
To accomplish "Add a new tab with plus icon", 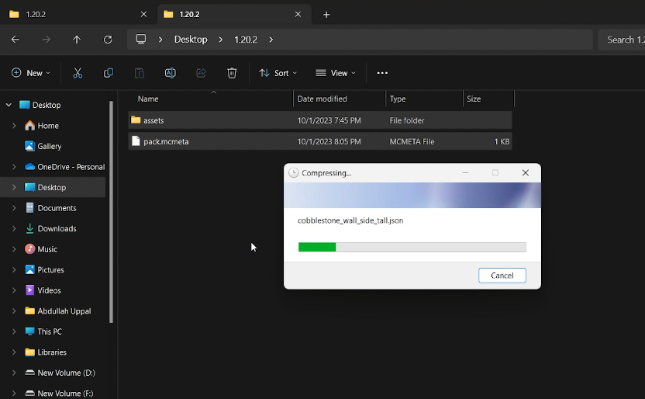I will tap(326, 15).
